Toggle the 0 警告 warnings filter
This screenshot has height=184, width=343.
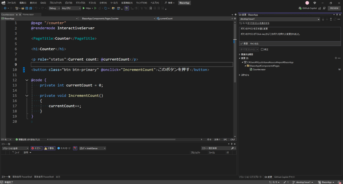(x=49, y=148)
